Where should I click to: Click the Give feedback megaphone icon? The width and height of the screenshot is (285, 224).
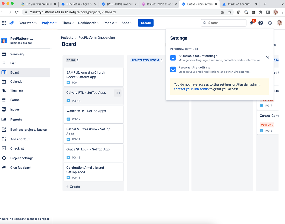tap(4, 168)
